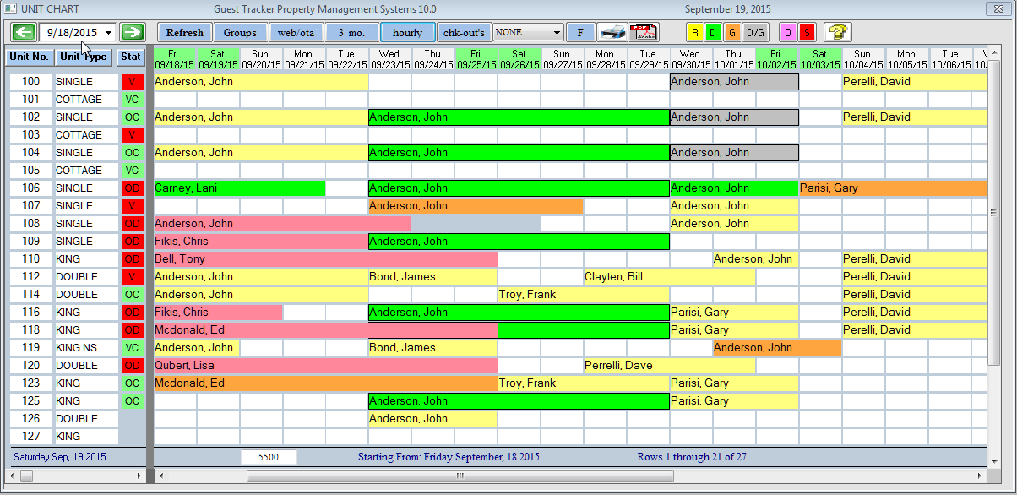Open Qubert, Lisa reservation in unit 120
Screen dimensions: 1017x495
point(325,366)
